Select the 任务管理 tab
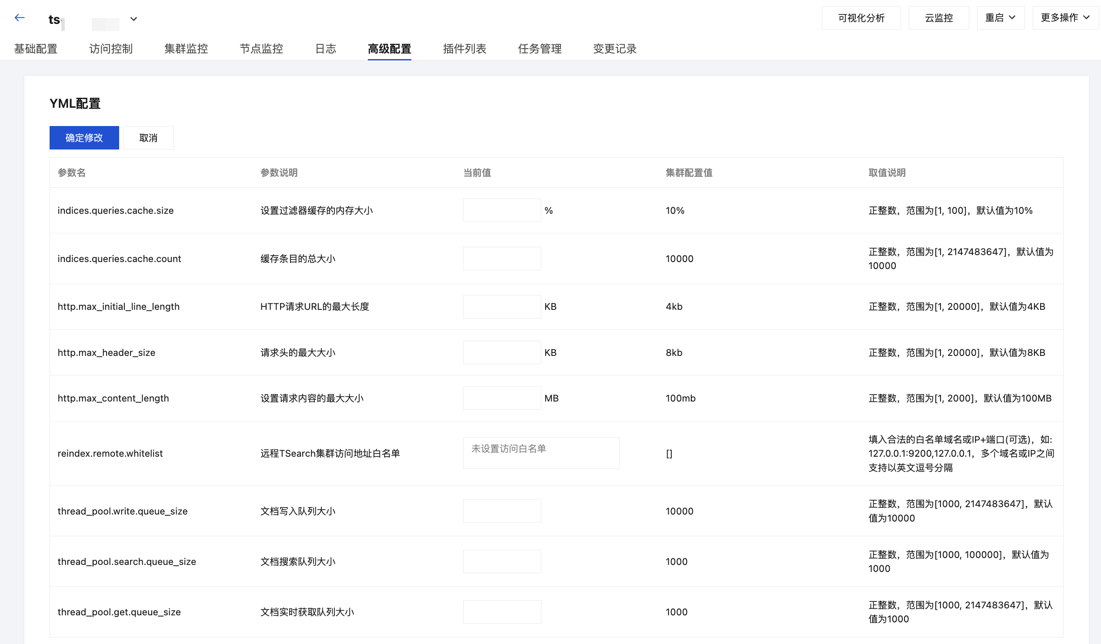The height and width of the screenshot is (644, 1101). point(540,49)
